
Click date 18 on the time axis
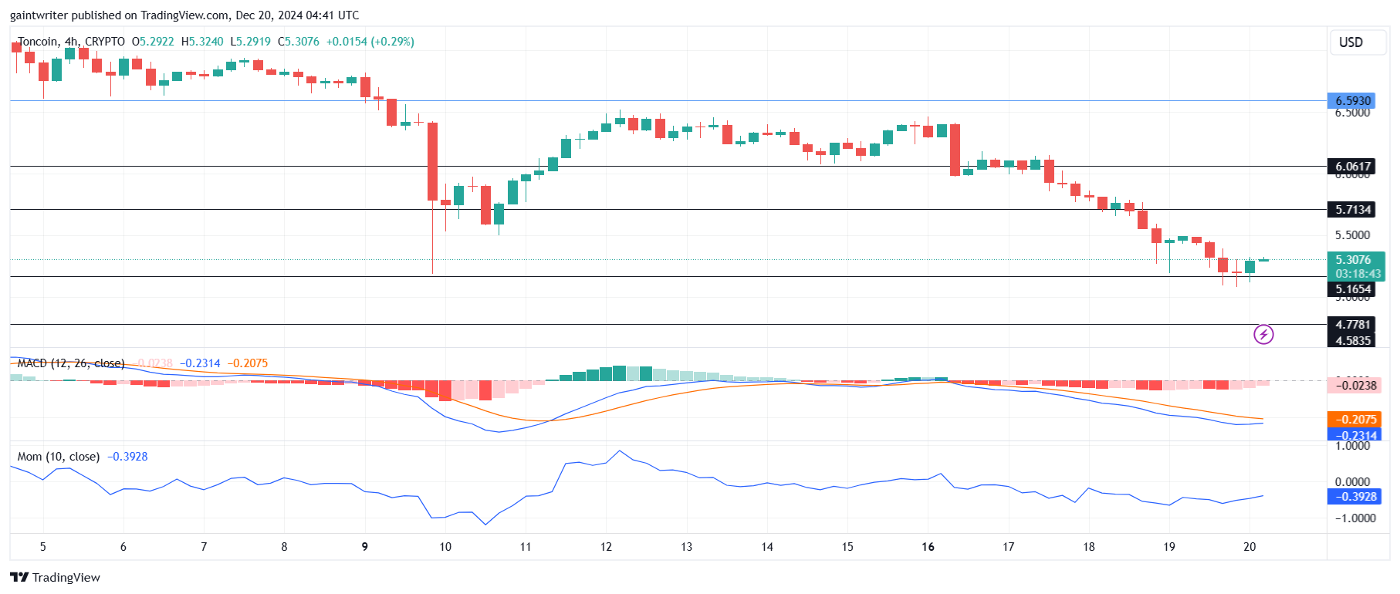coord(1089,547)
